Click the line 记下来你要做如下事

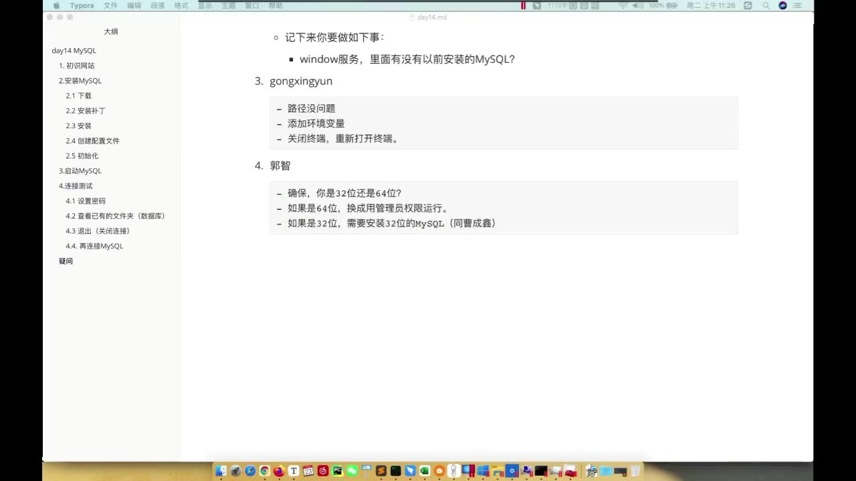coord(335,37)
